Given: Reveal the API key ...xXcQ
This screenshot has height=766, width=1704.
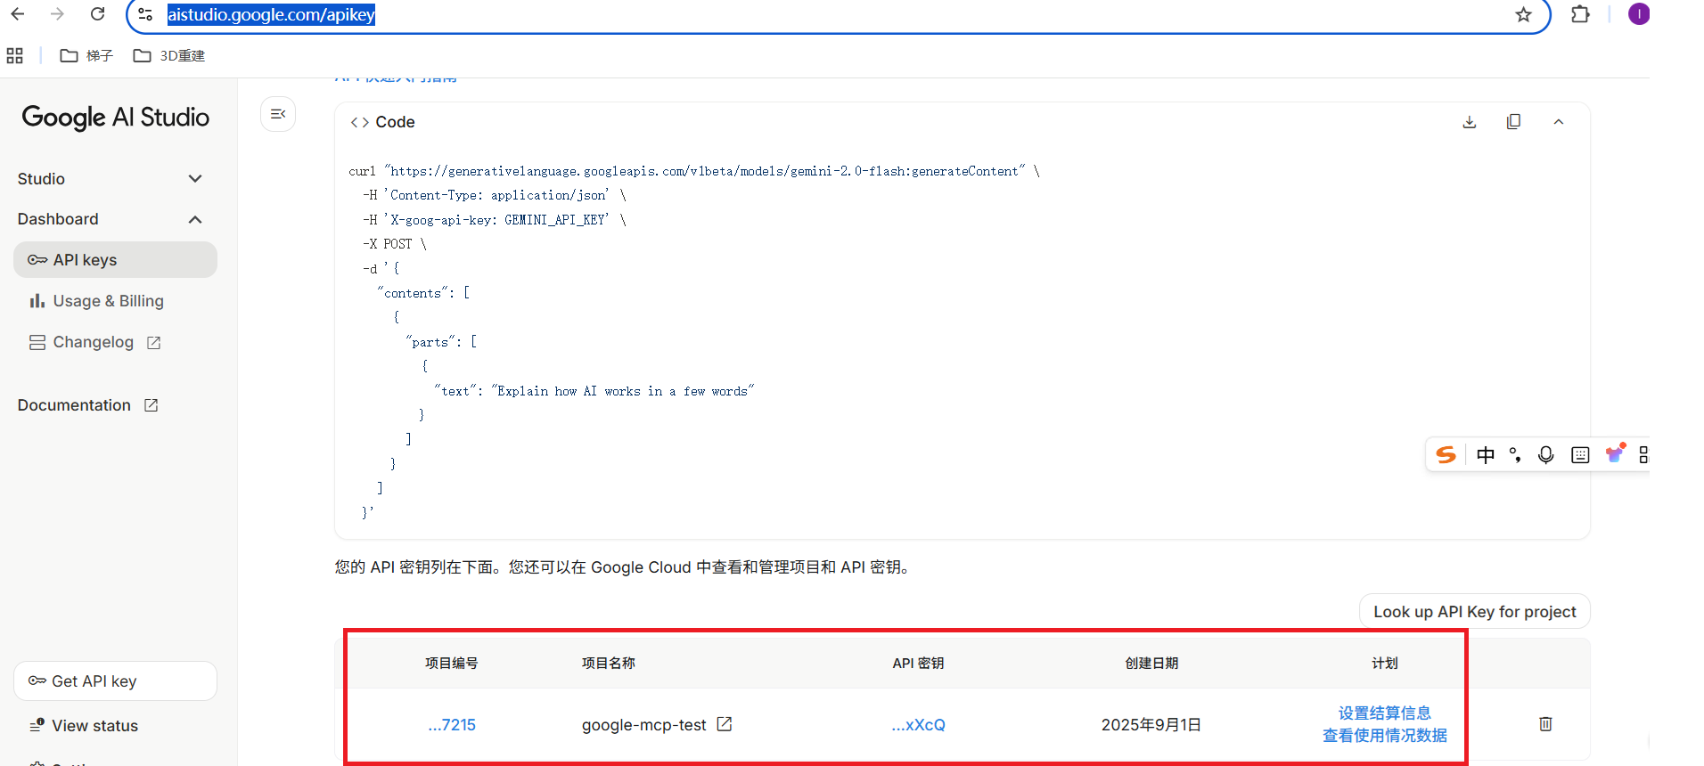Looking at the screenshot, I should 919,725.
